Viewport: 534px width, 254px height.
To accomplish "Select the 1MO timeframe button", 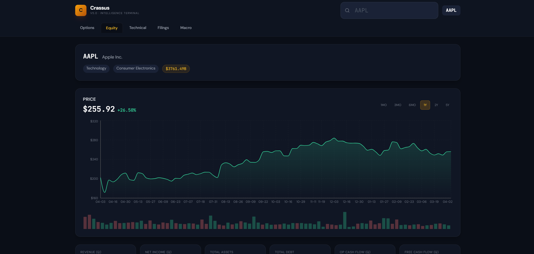I will pos(384,105).
